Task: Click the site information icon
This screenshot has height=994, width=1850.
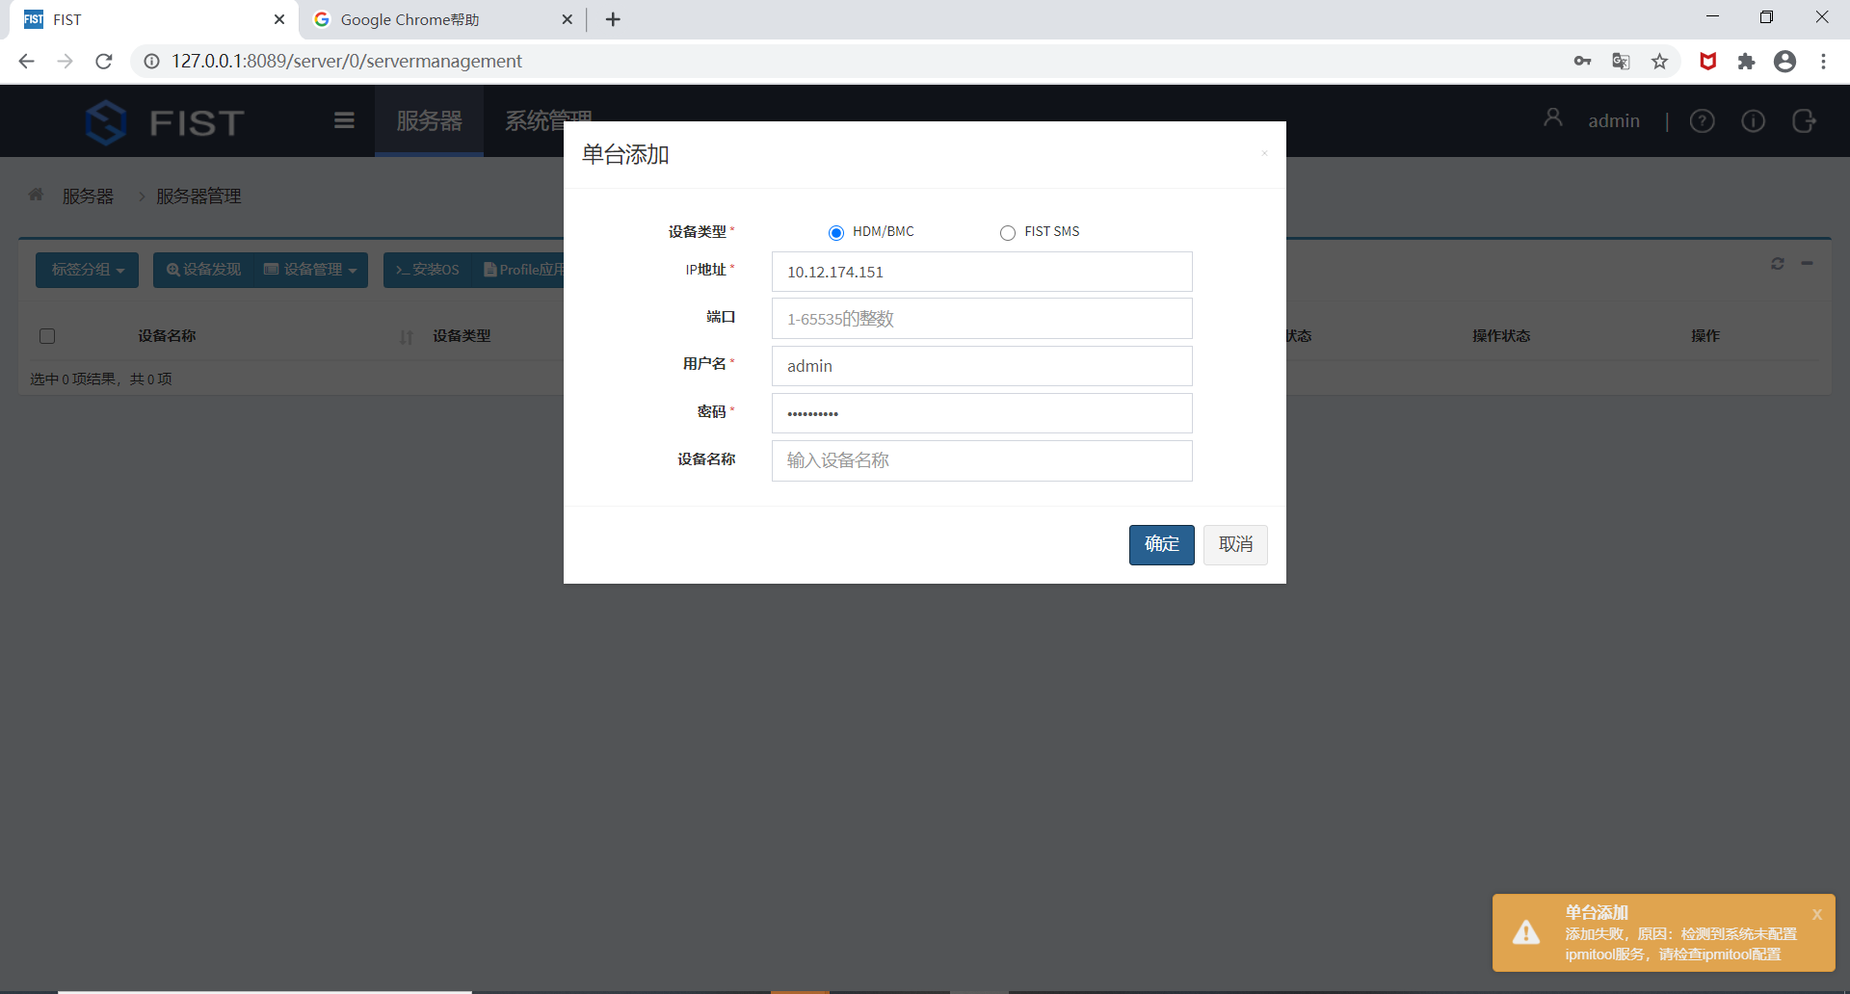Action: 151,62
